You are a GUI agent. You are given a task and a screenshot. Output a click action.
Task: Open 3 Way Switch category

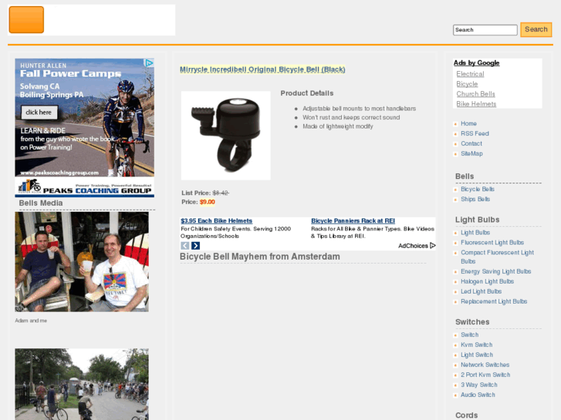coord(478,385)
